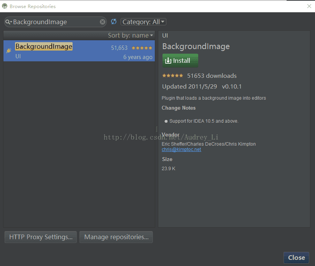This screenshot has width=315, height=266.
Task: Click the 'Updated 2011/5/29' text
Action: (189, 87)
